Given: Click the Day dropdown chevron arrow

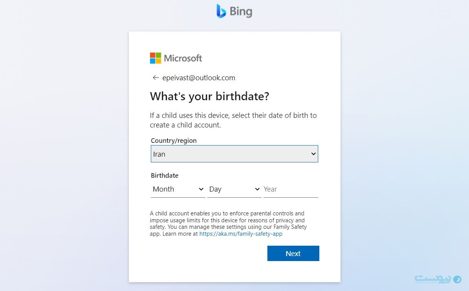Looking at the screenshot, I should (x=257, y=189).
